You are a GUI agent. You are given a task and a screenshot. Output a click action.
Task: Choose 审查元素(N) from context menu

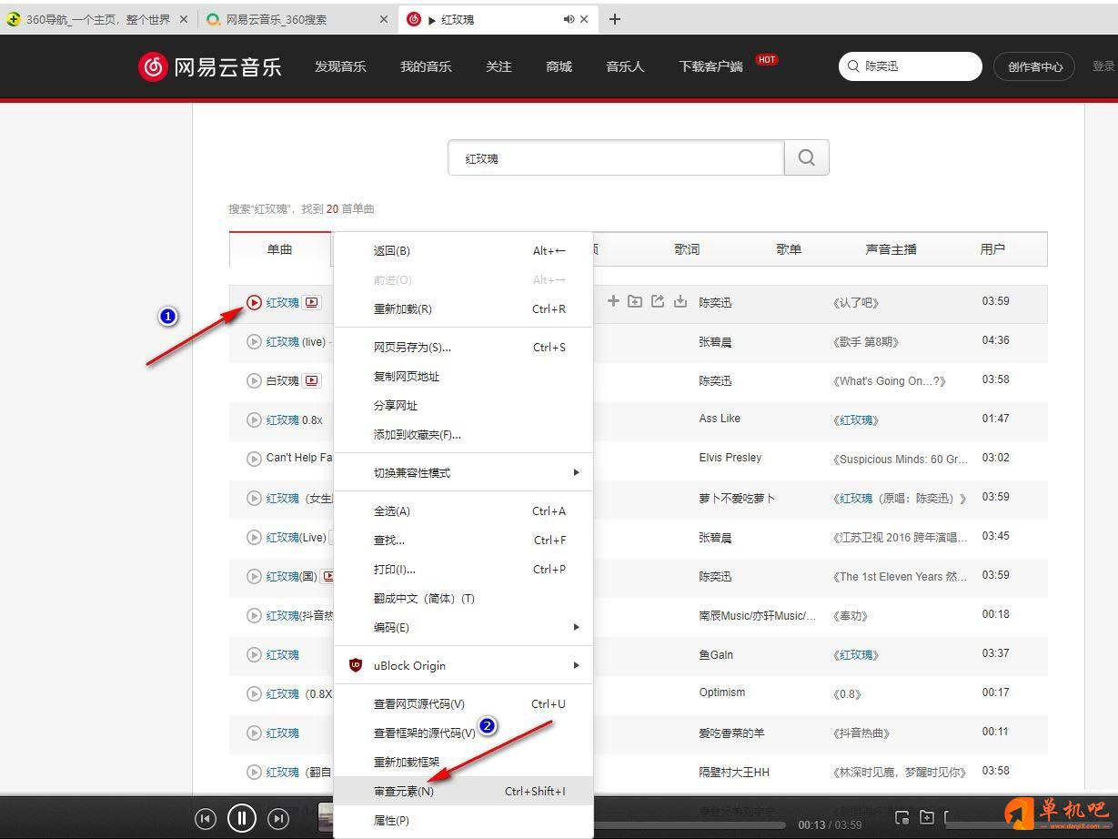(x=464, y=791)
